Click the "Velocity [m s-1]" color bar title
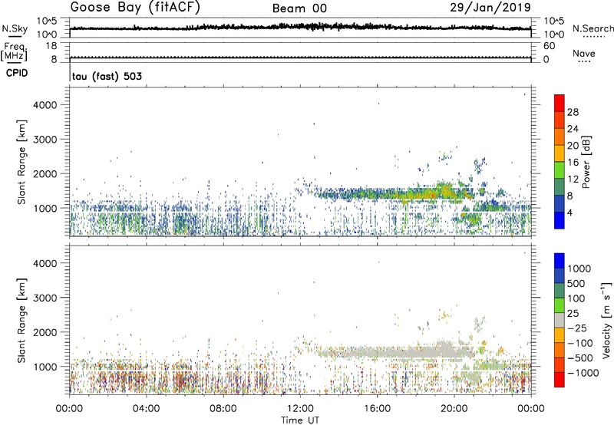Viewport: 614px width, 425px height. point(606,320)
